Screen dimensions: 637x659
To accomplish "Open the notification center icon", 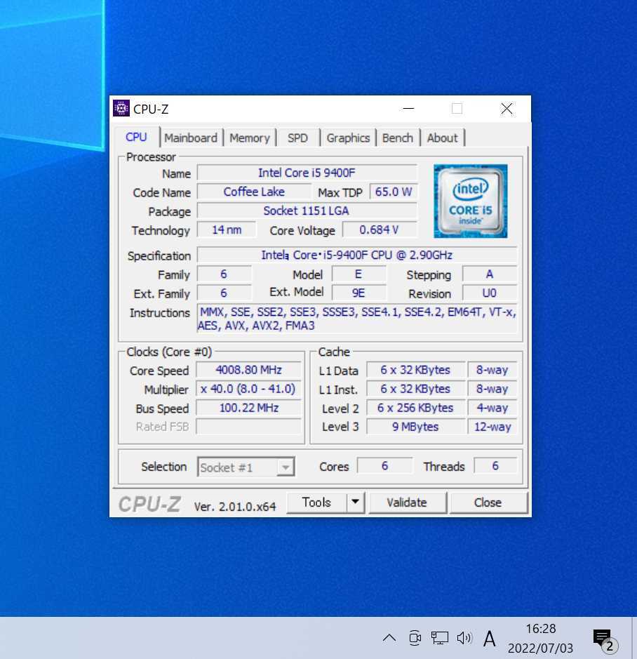I will tap(603, 639).
